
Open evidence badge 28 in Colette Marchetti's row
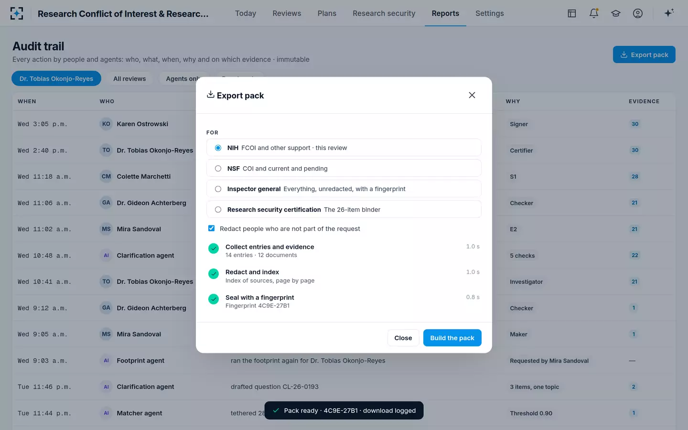tap(634, 176)
